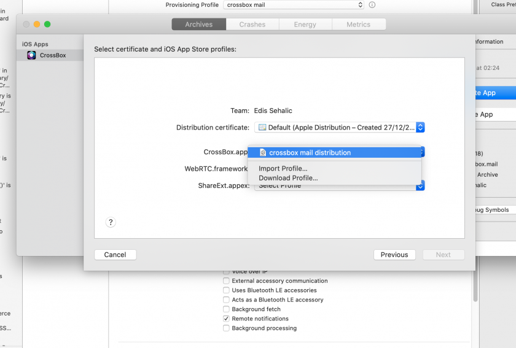Toggle the Voice over IP checkbox
Viewport: 516px width, 348px height.
point(226,271)
